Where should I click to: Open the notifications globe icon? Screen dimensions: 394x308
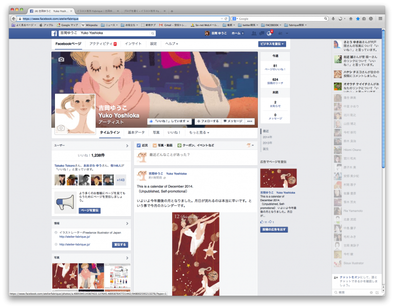pos(269,33)
